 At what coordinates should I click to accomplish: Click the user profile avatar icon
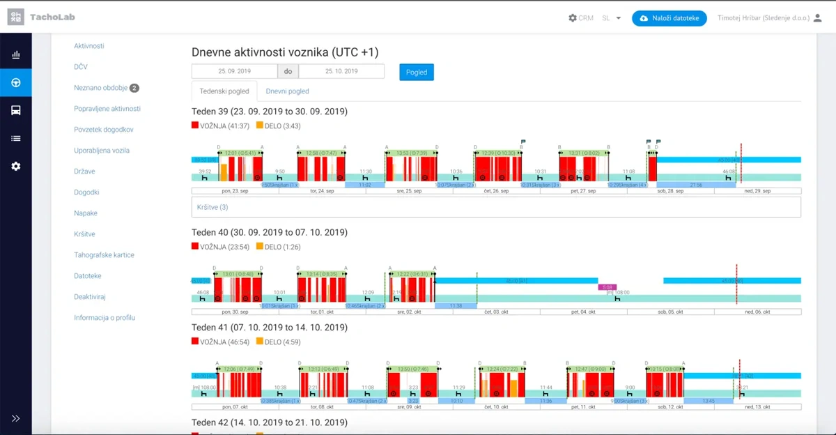pos(818,18)
